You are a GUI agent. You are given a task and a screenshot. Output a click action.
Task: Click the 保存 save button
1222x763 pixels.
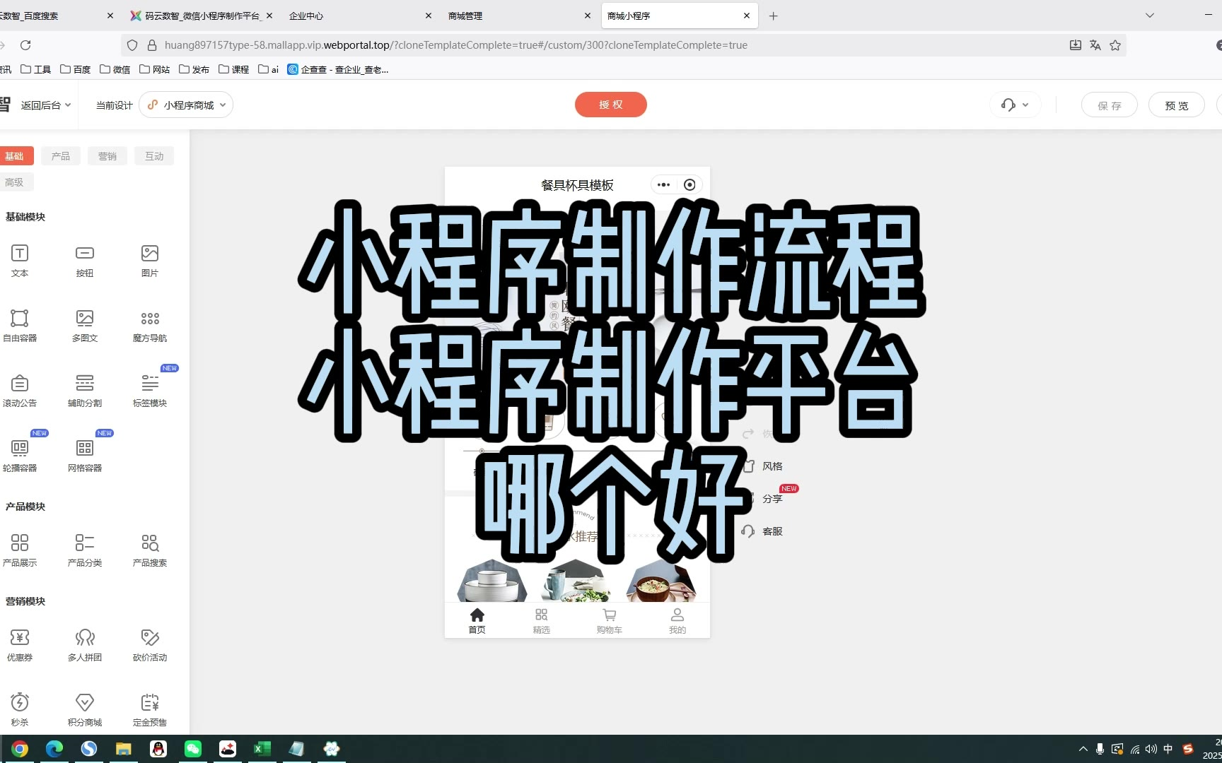coord(1110,105)
